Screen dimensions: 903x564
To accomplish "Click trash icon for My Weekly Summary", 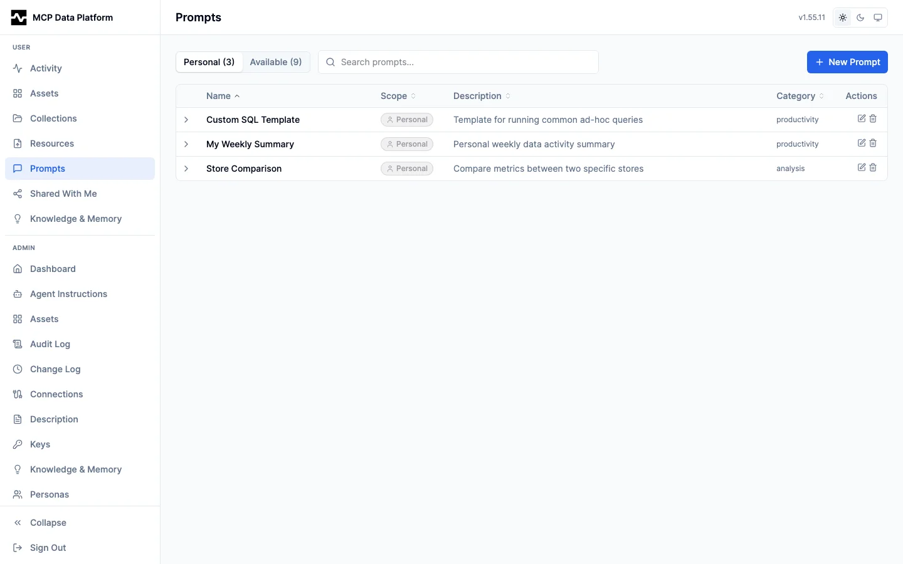I will (873, 143).
